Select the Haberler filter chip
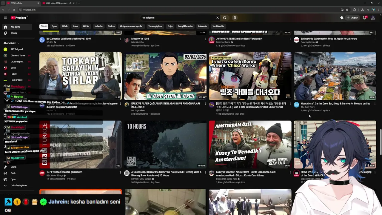The width and height of the screenshot is (382, 215). click(99, 26)
